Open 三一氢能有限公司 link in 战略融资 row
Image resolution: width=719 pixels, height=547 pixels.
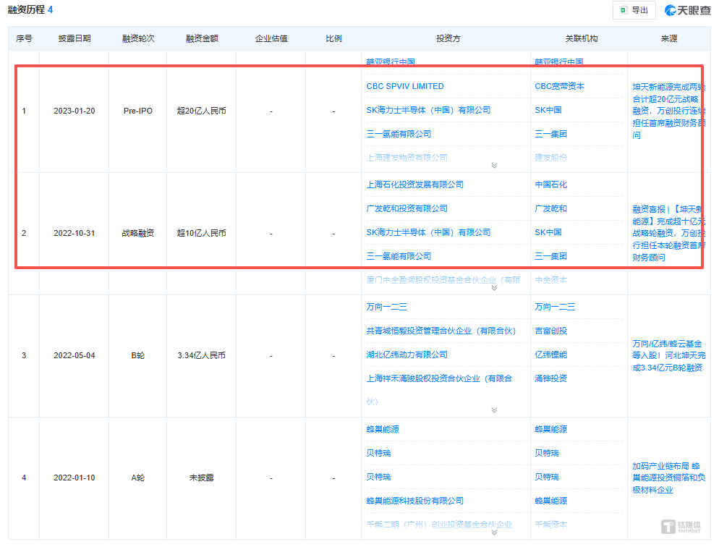(x=399, y=256)
